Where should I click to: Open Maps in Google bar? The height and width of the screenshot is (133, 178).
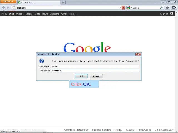[x=37, y=14]
